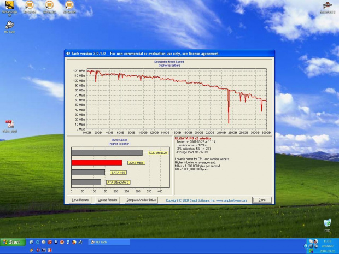Click the ATA UltraDMA 6 label

point(118,182)
